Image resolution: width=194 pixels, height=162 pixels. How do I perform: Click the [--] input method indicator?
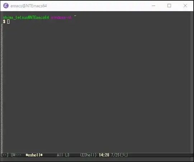click(x=5, y=155)
